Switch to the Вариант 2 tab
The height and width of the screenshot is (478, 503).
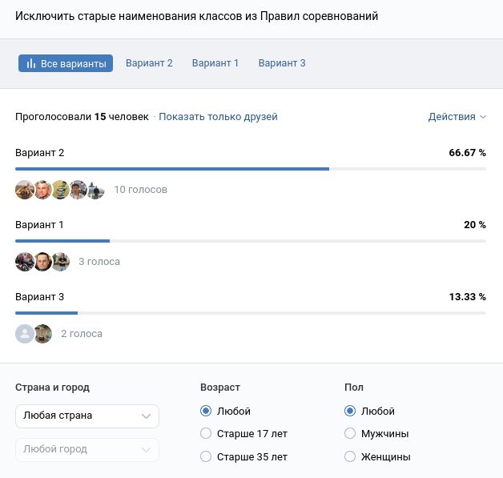pos(149,63)
